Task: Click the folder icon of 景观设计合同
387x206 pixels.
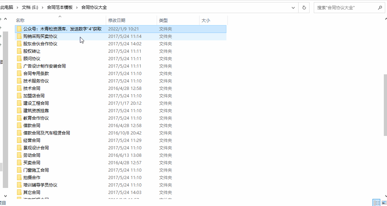Action: coord(19,148)
